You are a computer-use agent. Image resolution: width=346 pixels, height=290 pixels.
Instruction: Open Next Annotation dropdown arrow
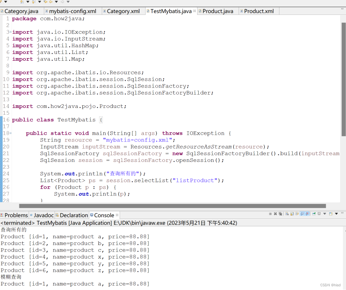(28, 2)
